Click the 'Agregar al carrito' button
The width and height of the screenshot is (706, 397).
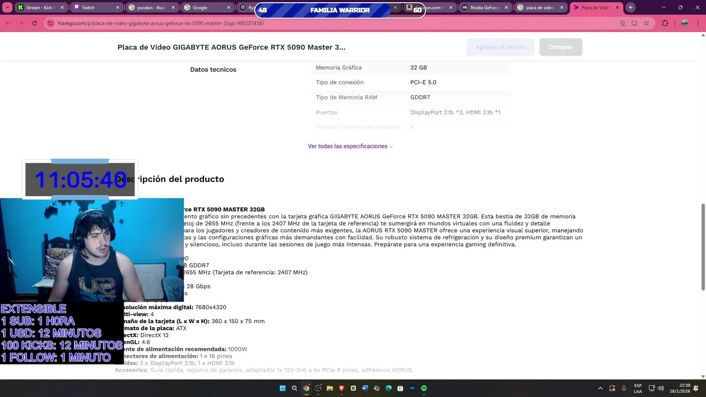pos(500,47)
